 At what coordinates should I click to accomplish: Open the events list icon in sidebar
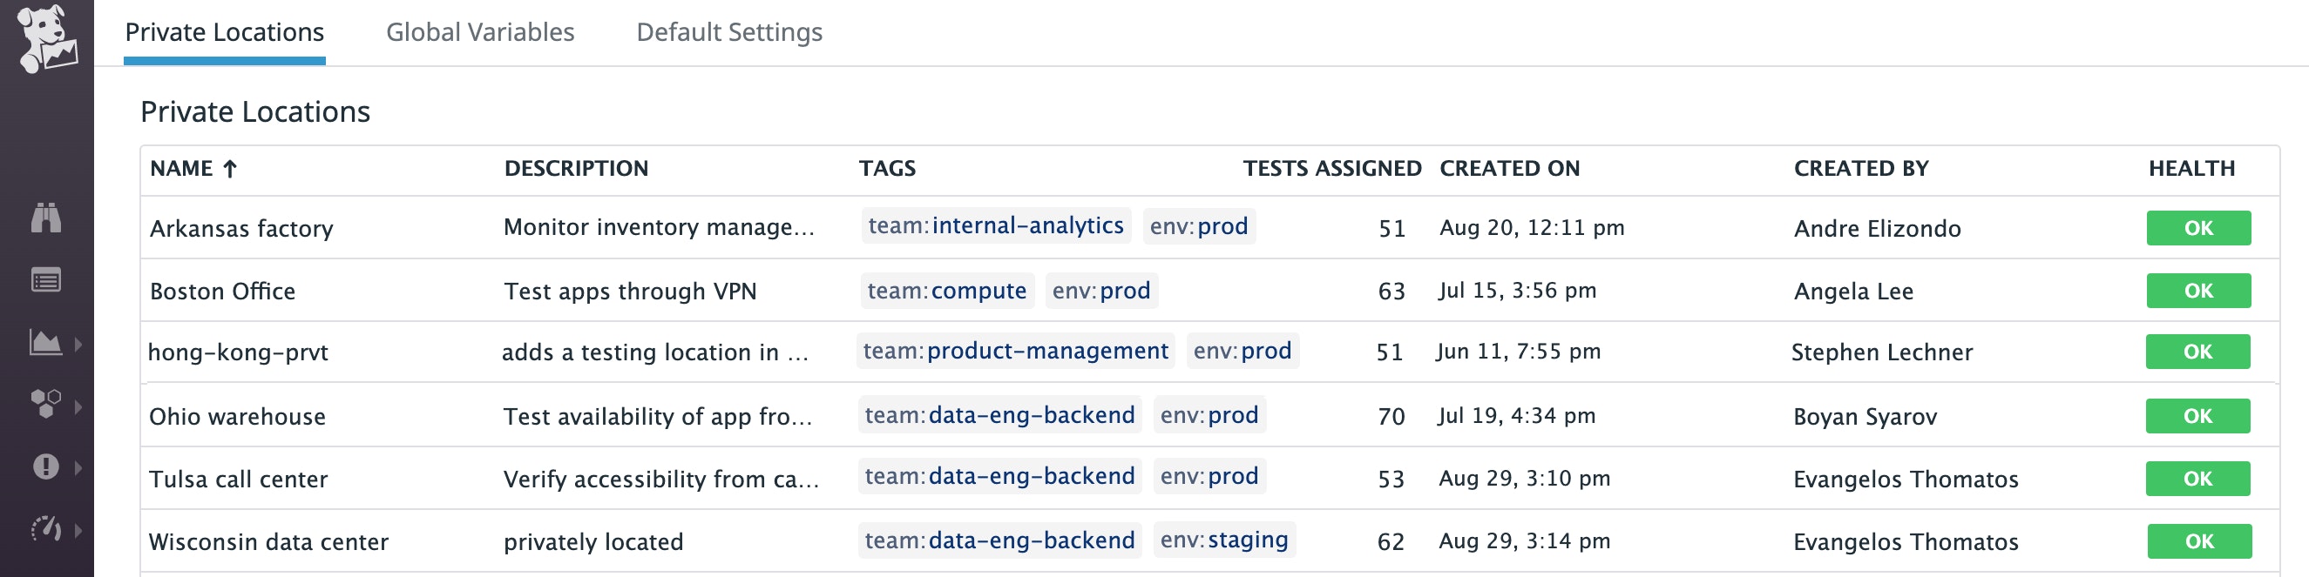(x=45, y=281)
